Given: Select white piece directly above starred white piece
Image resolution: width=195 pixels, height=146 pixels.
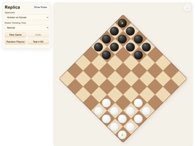Looking at the screenshot, I should (x=122, y=119).
